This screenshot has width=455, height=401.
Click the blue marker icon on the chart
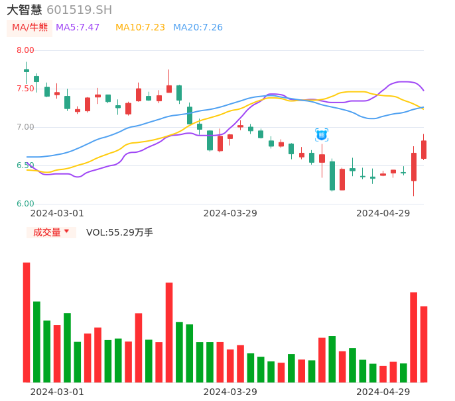(322, 135)
